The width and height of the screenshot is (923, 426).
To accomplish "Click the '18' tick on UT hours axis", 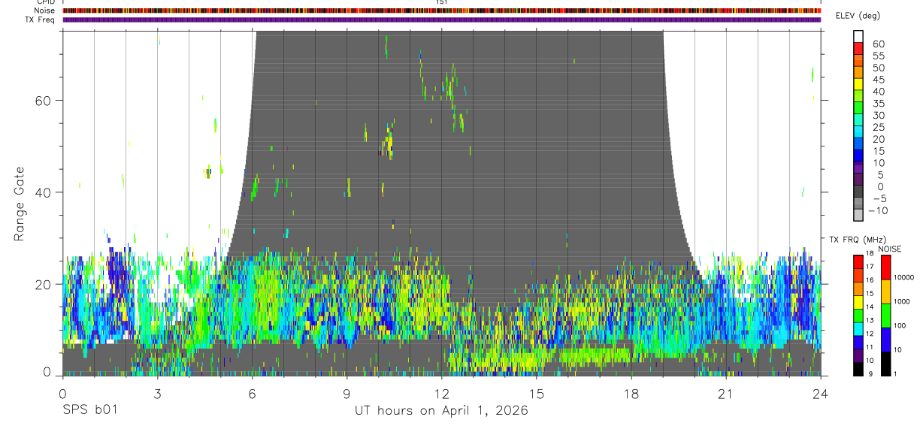I will pos(631,393).
